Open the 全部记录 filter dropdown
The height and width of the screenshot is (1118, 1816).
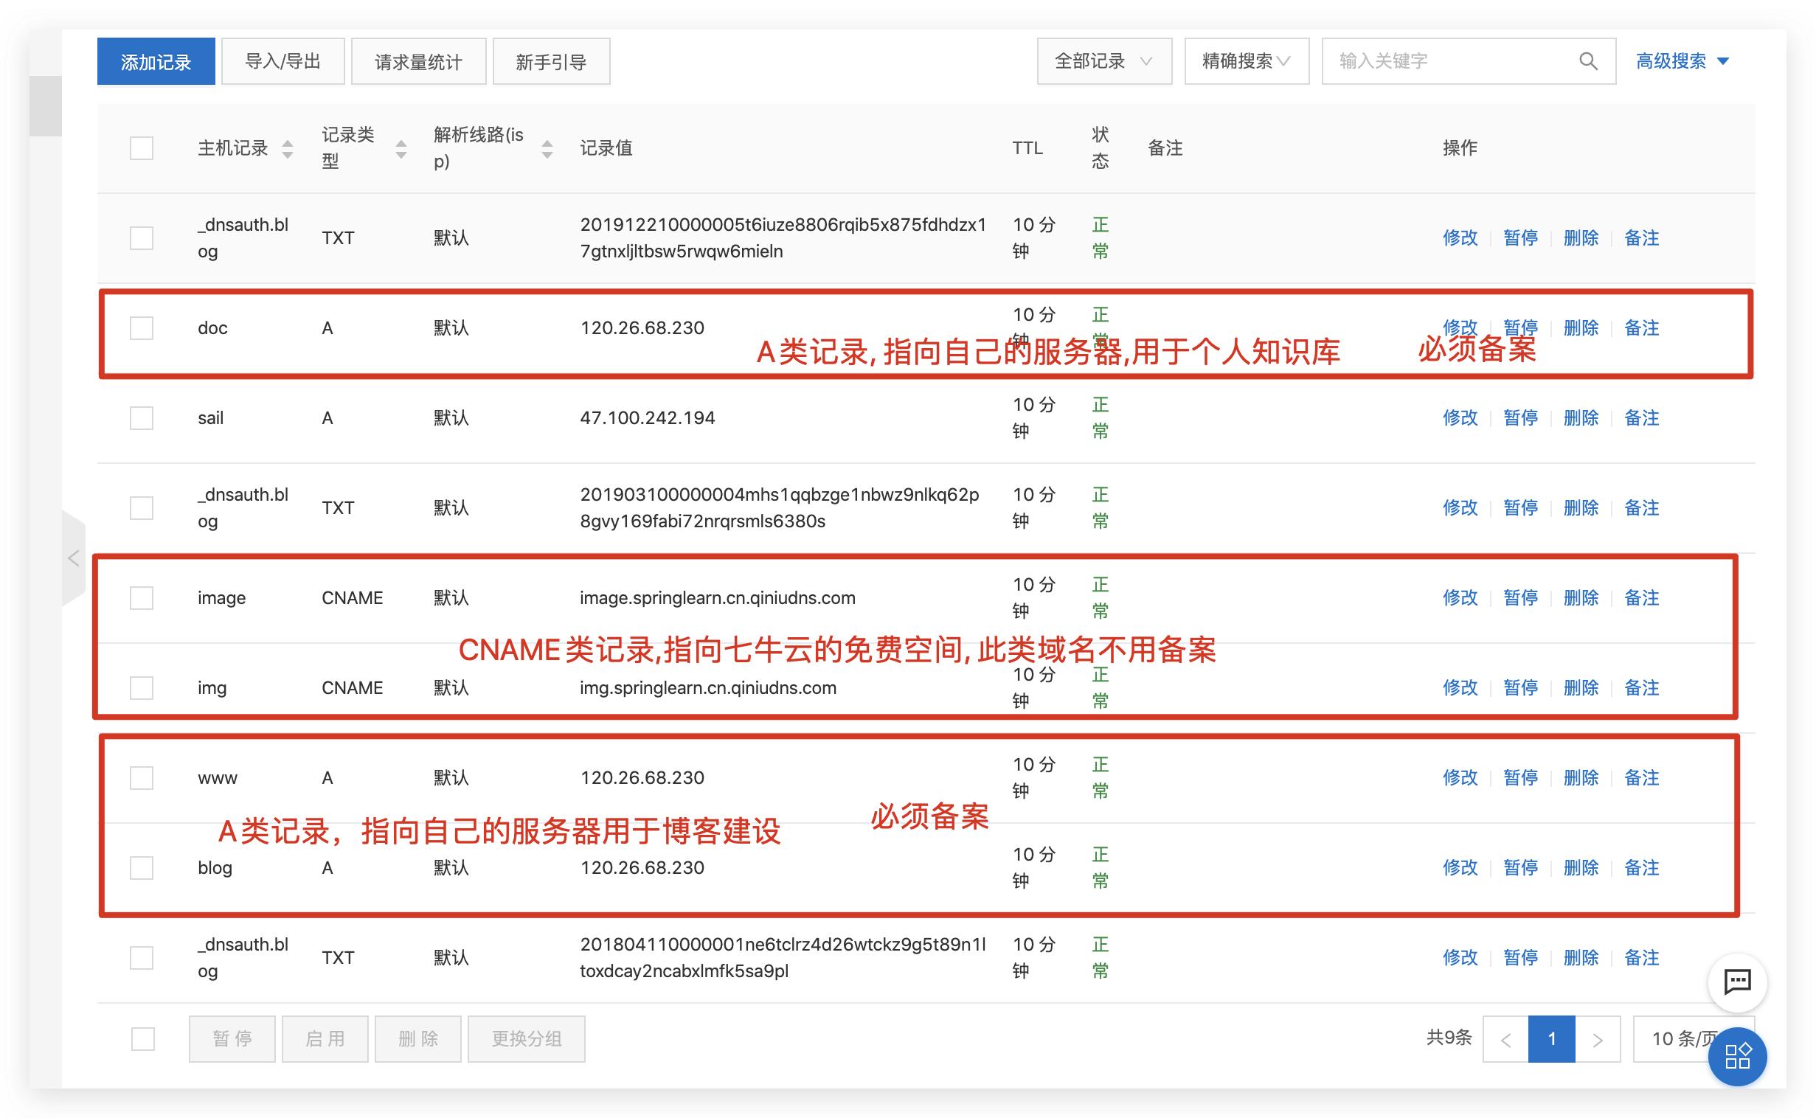coord(1103,61)
